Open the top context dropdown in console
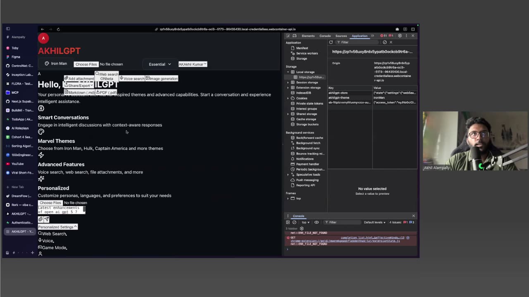 coord(305,222)
